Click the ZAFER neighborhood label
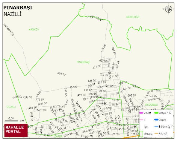Image resolution: width=177 pixels, height=141 pixels. [58, 137]
